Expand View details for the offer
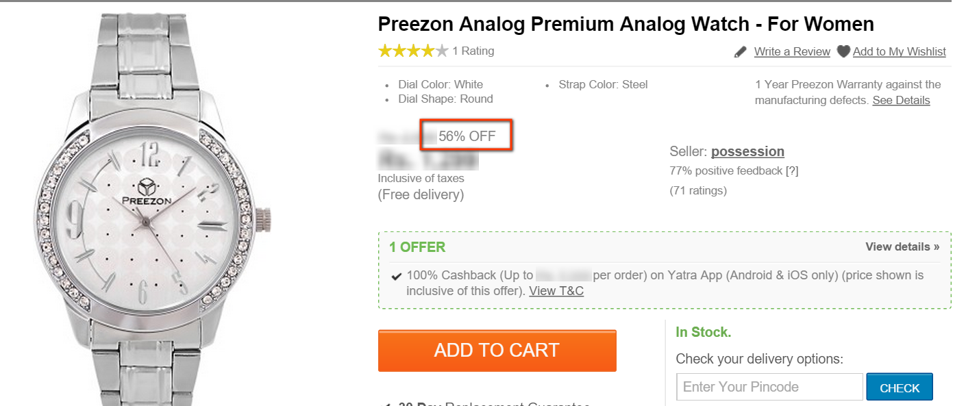 (x=902, y=246)
